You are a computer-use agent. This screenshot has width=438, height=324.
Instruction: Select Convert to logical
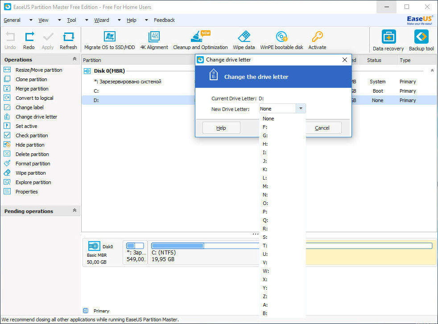tap(34, 98)
